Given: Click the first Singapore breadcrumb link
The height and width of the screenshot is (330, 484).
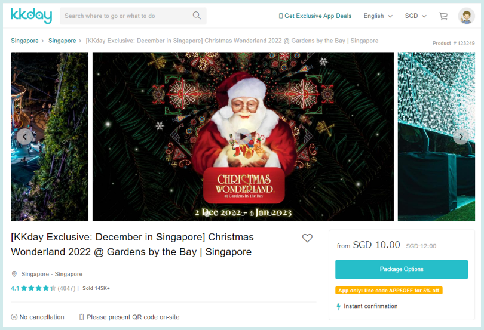Looking at the screenshot, I should 24,41.
